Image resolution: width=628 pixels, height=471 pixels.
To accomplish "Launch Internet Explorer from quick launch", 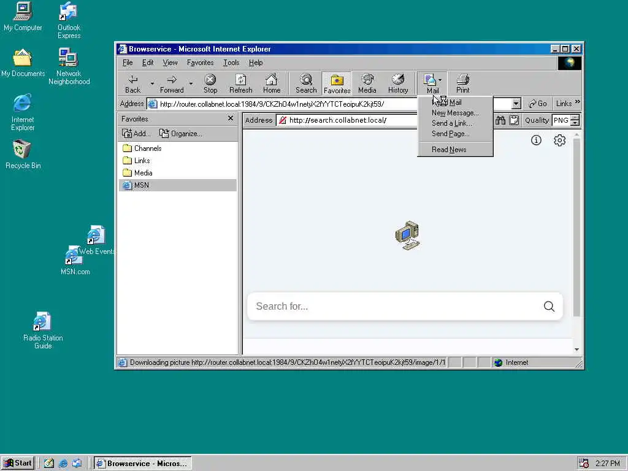I will pyautogui.click(x=63, y=463).
